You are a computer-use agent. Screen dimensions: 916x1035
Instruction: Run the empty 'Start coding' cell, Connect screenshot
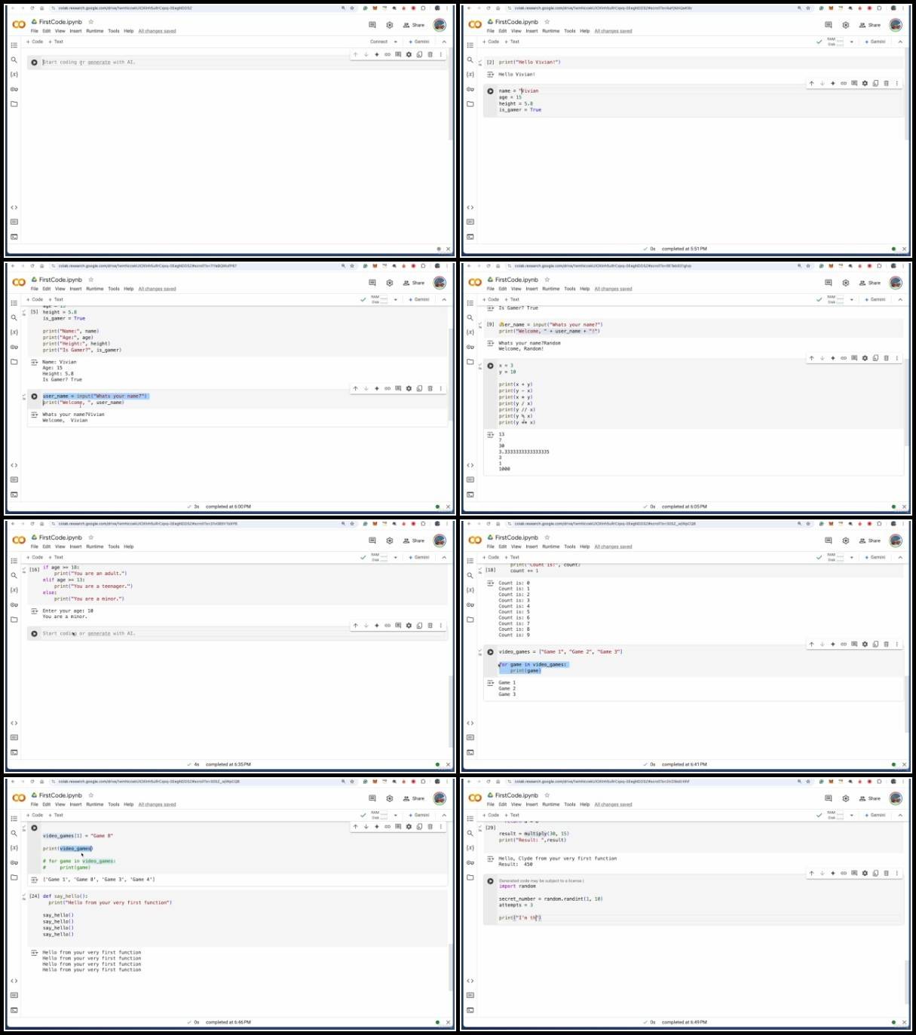(34, 63)
